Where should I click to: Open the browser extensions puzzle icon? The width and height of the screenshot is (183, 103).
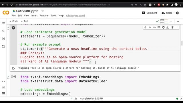click(x=167, y=5)
